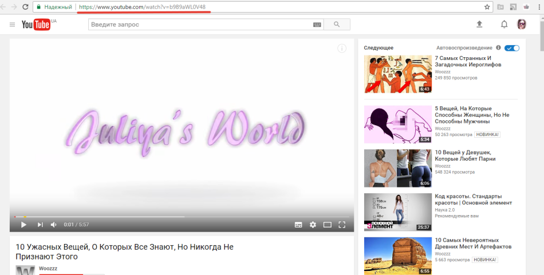Open player settings gear menu
This screenshot has width=544, height=275.
[313, 225]
